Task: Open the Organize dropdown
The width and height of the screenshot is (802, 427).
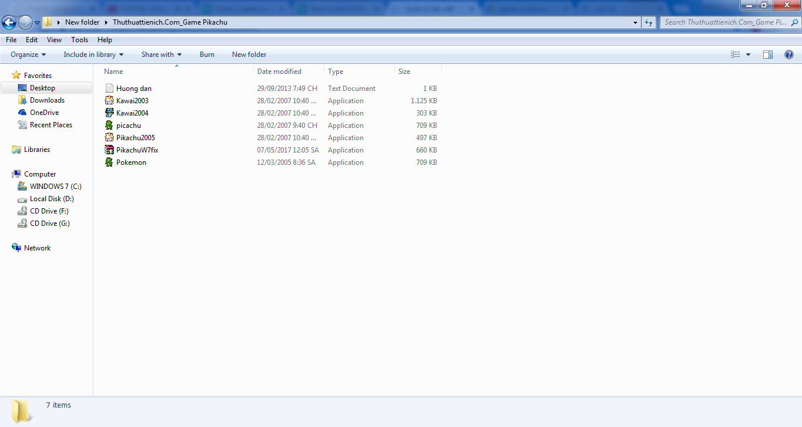Action: 28,55
